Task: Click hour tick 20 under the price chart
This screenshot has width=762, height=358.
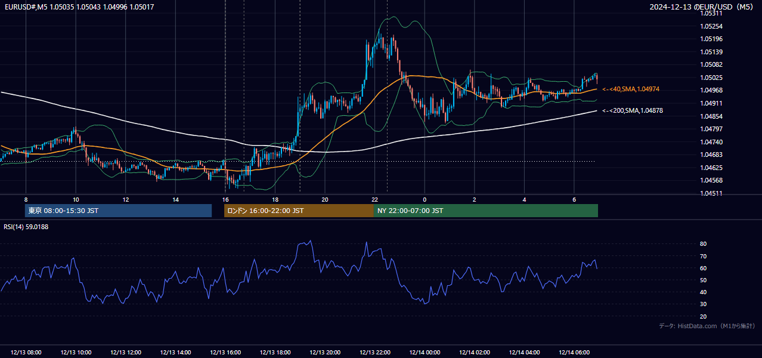Action: 325,199
